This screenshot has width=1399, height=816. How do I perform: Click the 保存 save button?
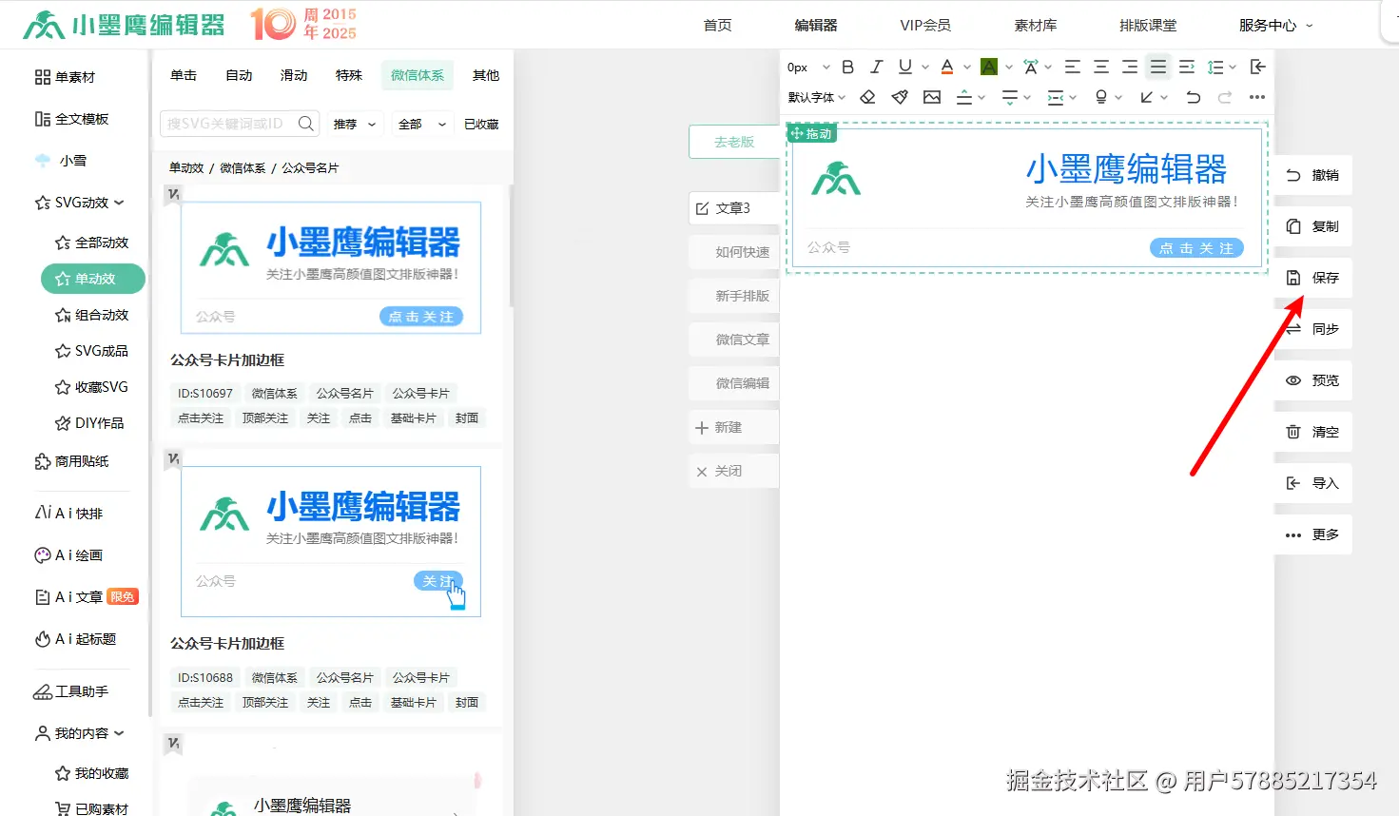click(x=1312, y=278)
